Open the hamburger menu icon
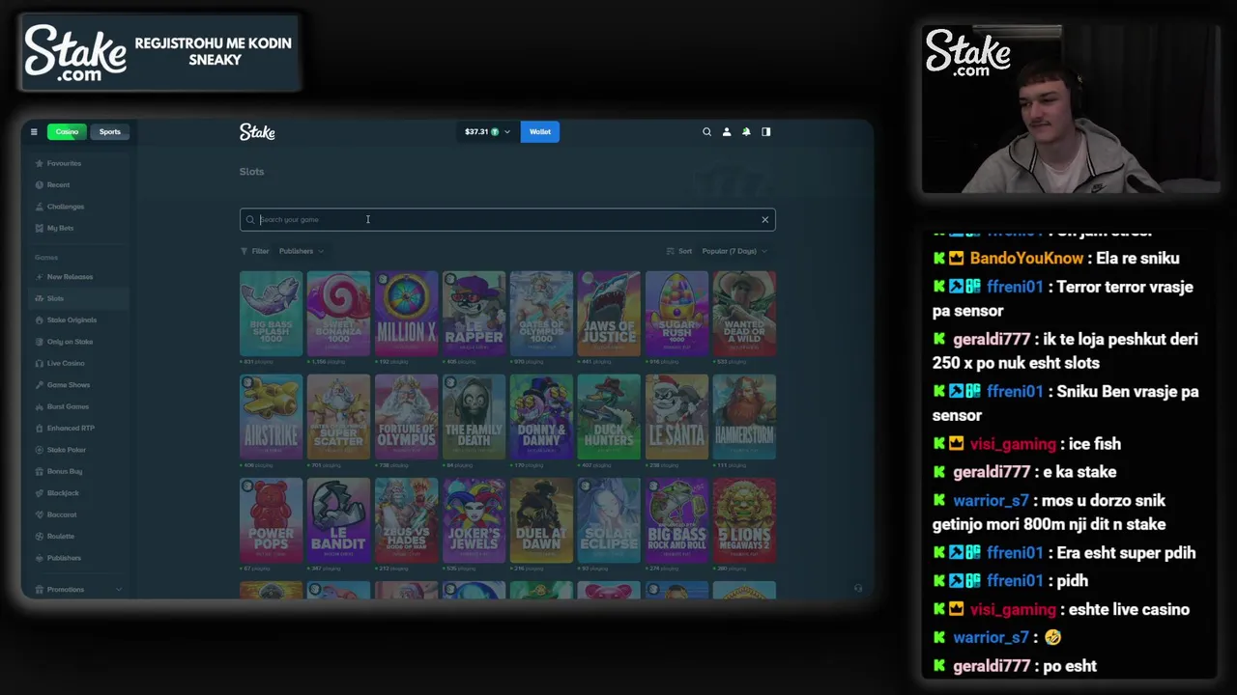 point(34,132)
